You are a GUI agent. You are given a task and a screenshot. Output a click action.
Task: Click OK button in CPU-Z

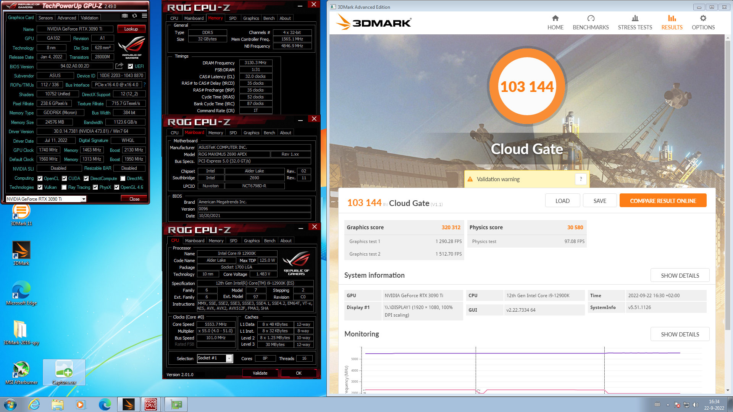(299, 373)
